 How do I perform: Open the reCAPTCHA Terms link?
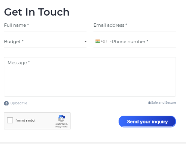65,127
